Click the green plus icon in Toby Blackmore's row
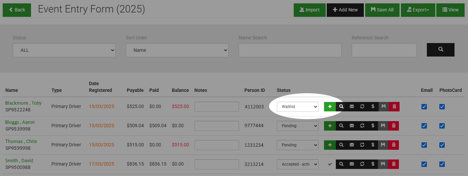 (x=330, y=107)
